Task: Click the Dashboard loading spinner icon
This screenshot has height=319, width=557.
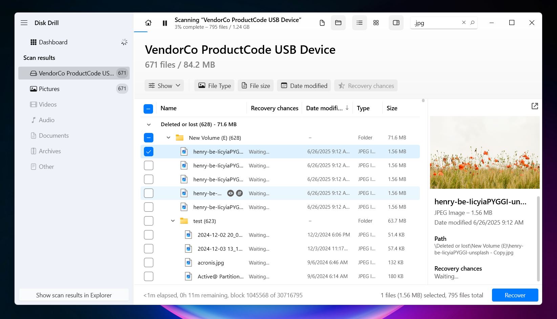Action: [124, 42]
